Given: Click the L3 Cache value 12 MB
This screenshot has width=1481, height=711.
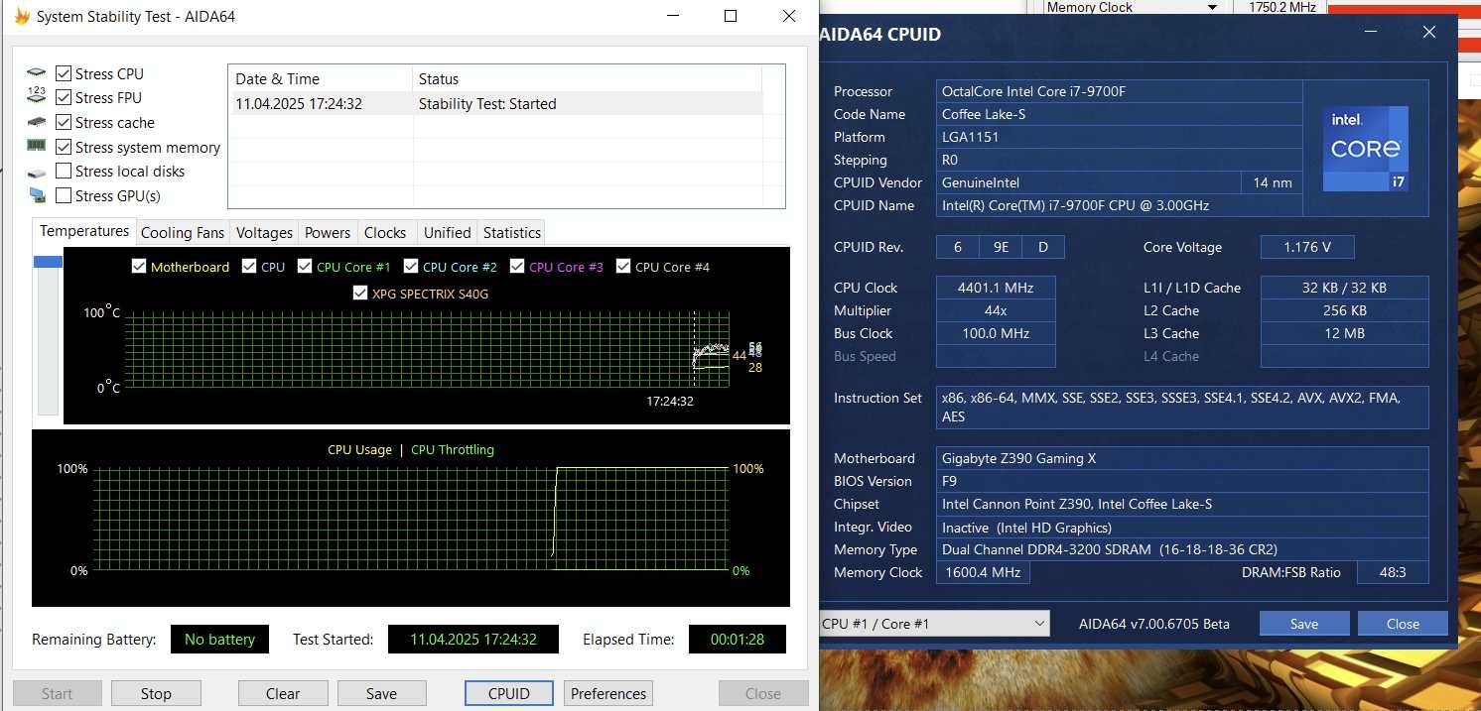Looking at the screenshot, I should 1344,333.
